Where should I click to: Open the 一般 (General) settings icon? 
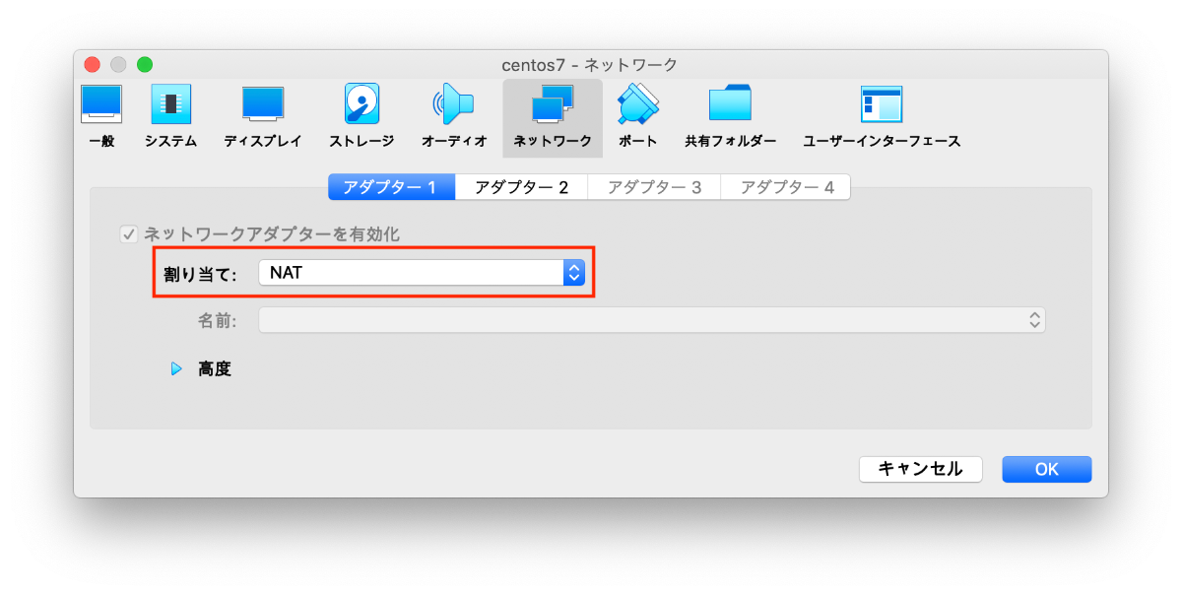click(101, 116)
